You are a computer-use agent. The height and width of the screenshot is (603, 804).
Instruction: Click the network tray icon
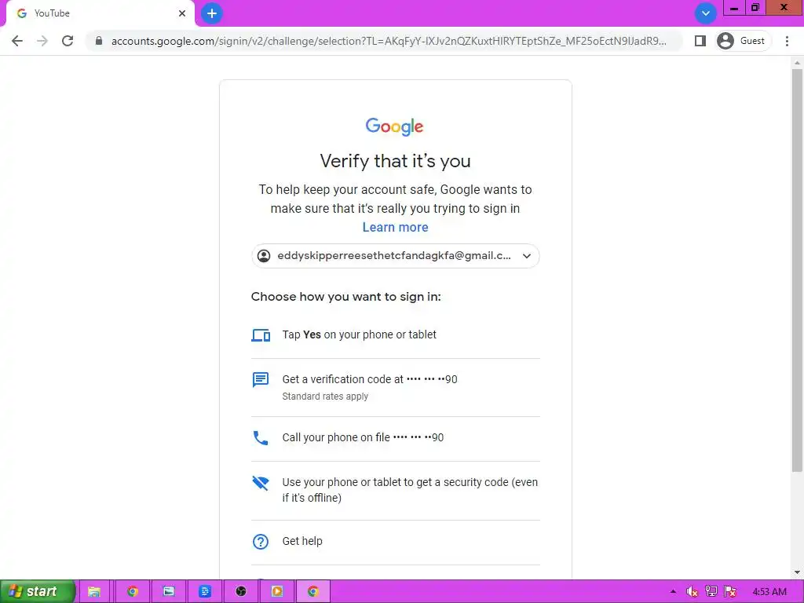pos(711,592)
